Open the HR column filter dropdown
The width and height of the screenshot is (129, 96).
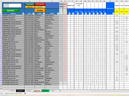105,14
